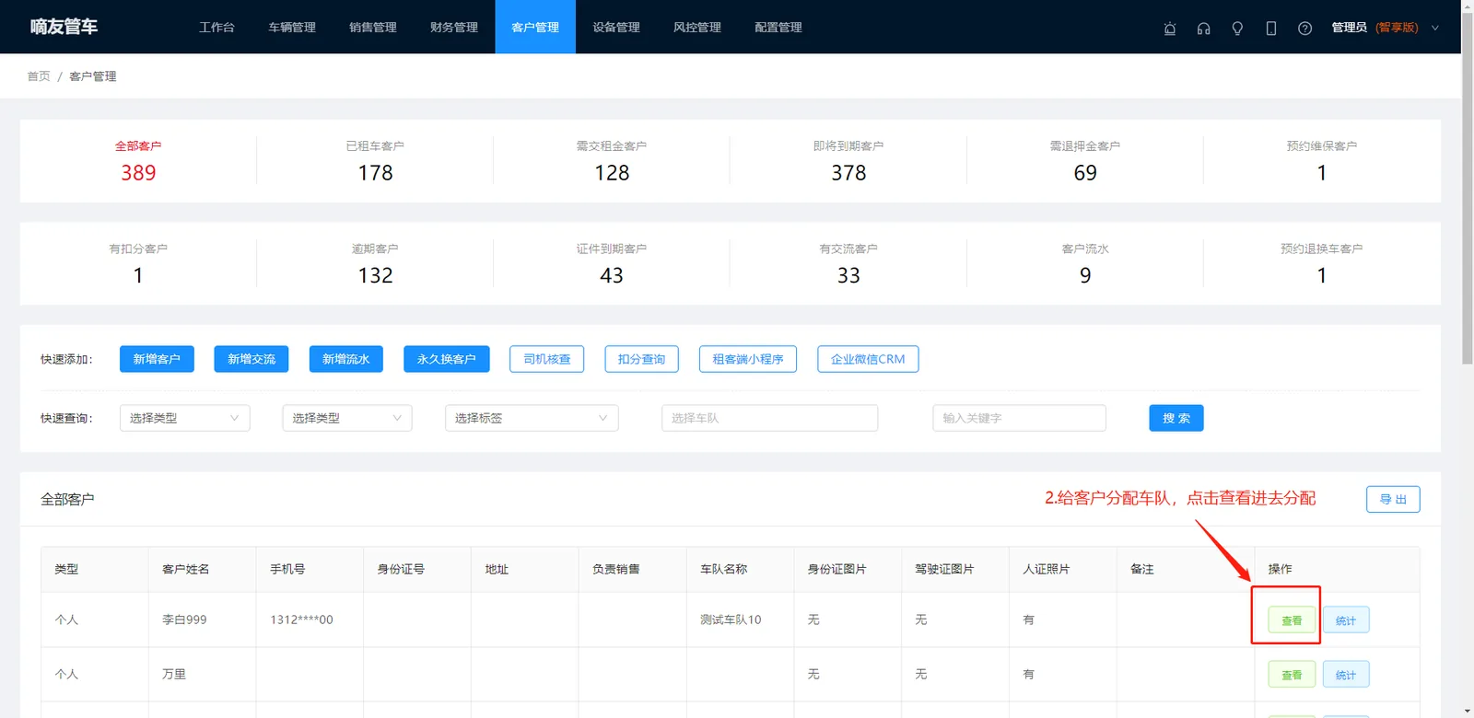Open the 配置管理 menu

[778, 27]
